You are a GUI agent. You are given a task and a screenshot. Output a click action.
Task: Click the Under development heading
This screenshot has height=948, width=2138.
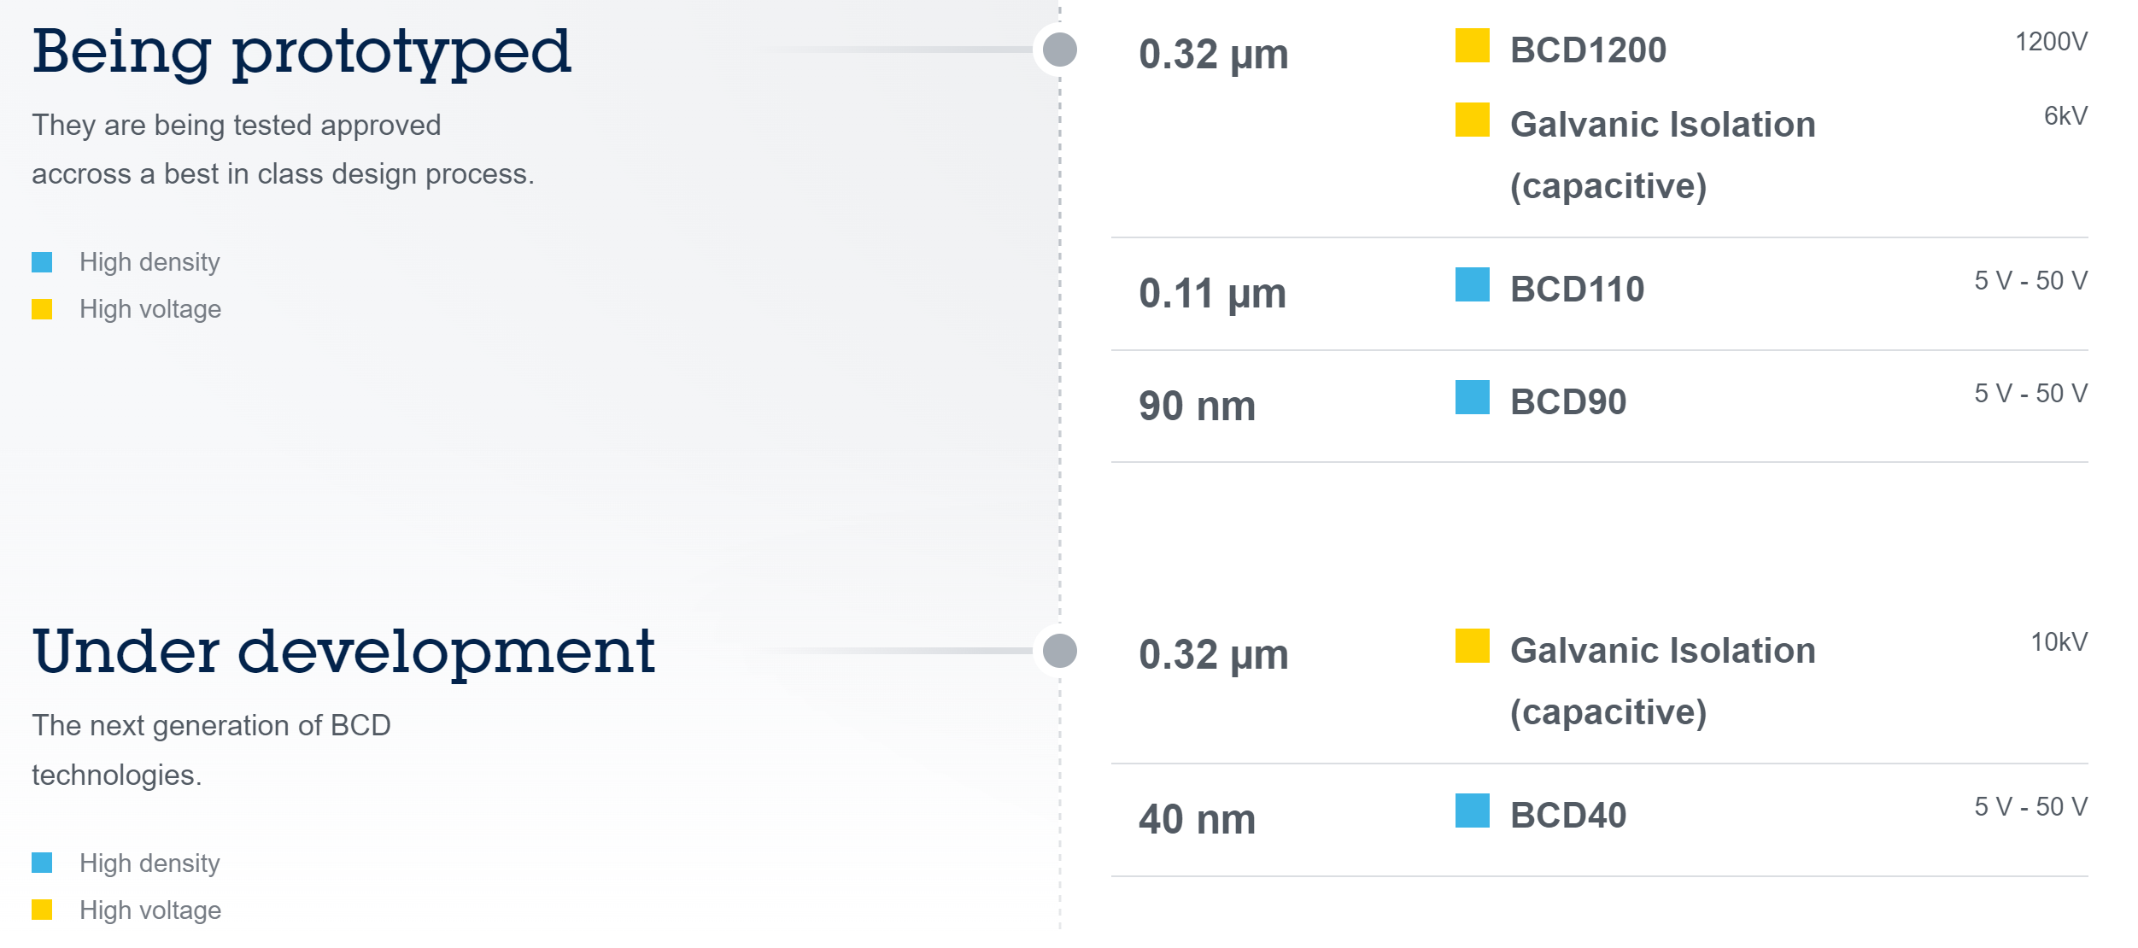tap(343, 652)
